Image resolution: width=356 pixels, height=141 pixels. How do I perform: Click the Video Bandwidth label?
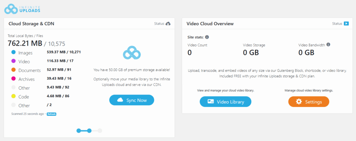312,45
